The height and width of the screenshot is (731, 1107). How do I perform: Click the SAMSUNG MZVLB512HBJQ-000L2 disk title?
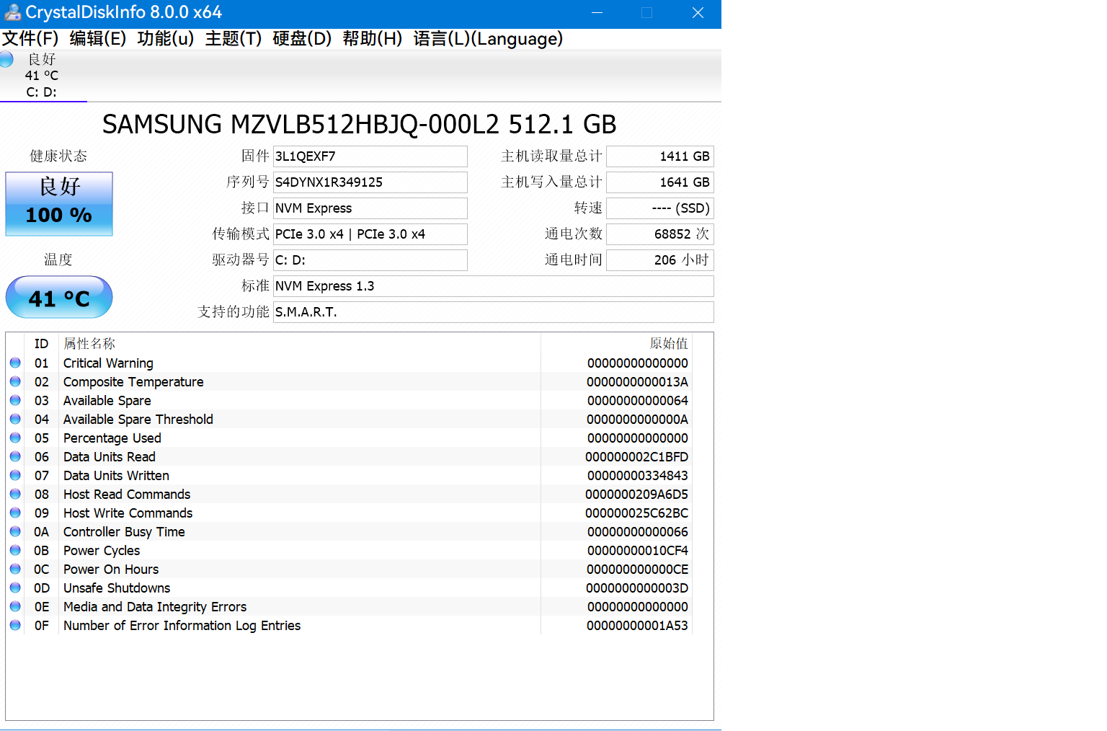pyautogui.click(x=359, y=125)
